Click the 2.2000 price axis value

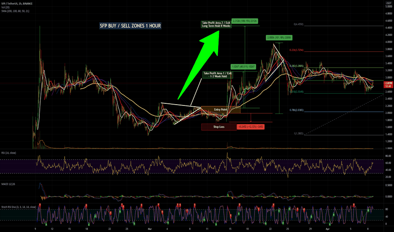[389, 106]
